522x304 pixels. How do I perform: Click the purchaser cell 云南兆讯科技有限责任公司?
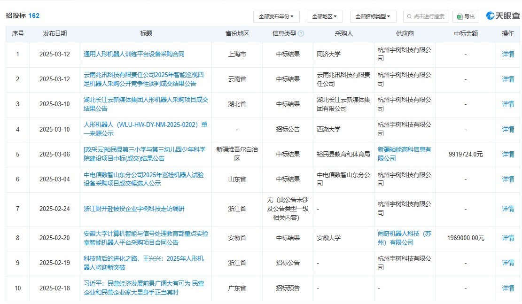[343, 79]
